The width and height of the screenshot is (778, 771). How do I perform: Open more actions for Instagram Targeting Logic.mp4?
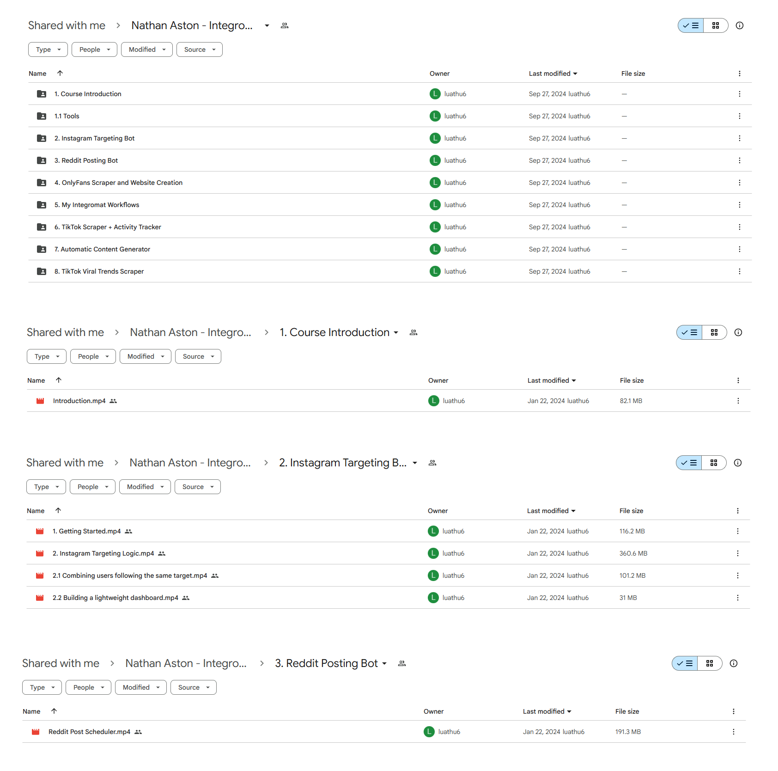(x=737, y=553)
